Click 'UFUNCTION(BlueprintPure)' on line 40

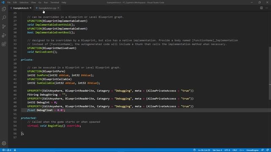[46, 71]
